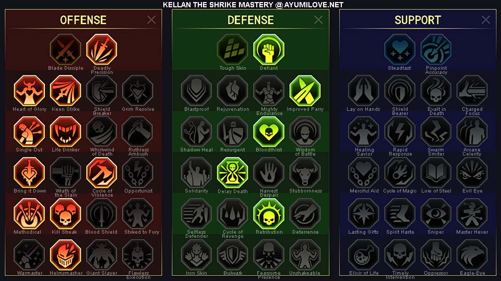Viewport: 501px width, 281px height.
Task: Select the Warmaster mastery icon
Action: (29, 255)
